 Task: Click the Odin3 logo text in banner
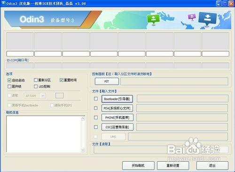pos(32,19)
